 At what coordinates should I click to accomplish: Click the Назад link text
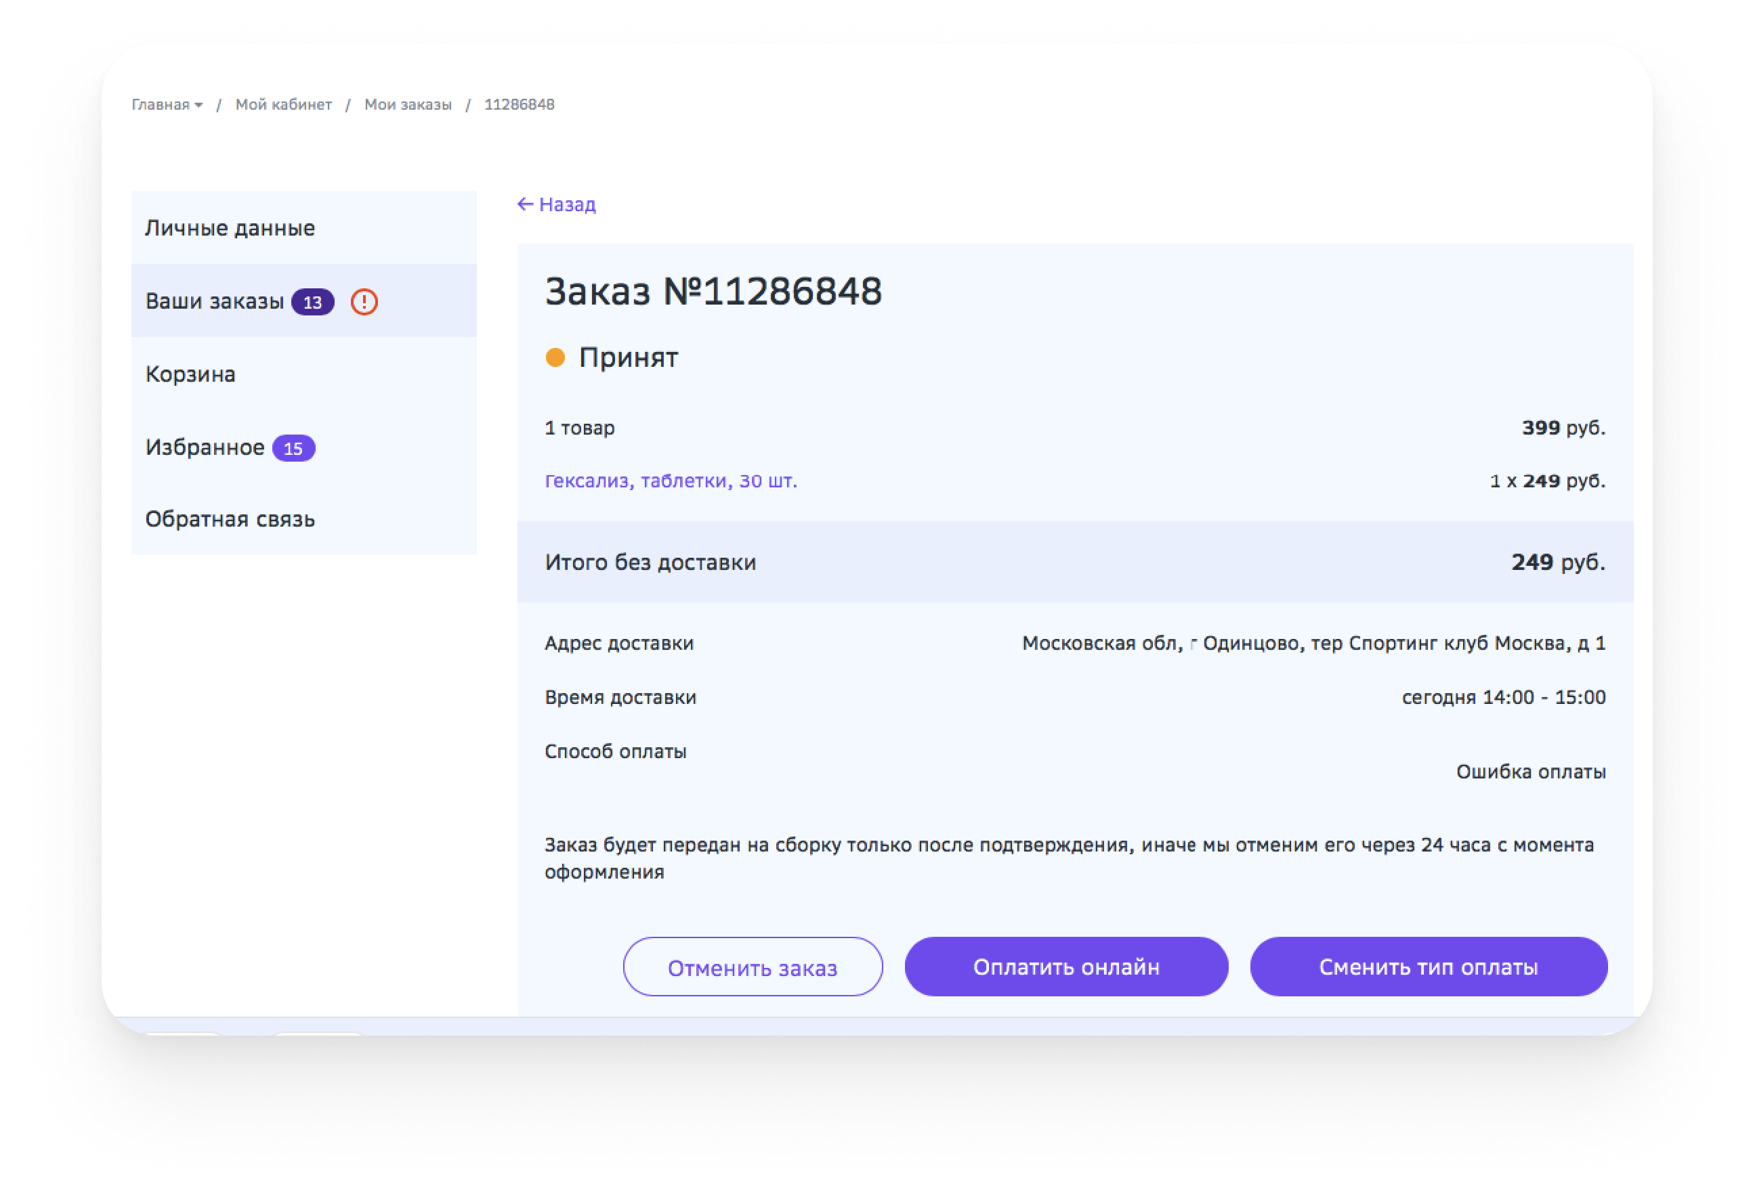567,204
